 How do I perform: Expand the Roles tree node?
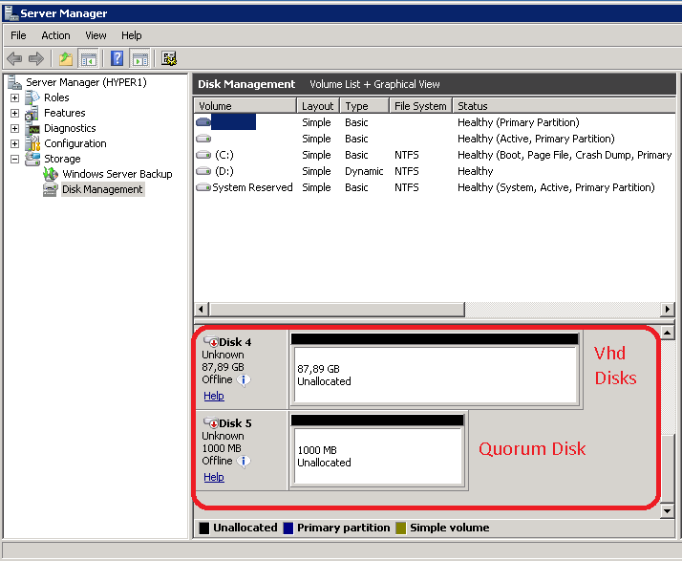[x=15, y=97]
